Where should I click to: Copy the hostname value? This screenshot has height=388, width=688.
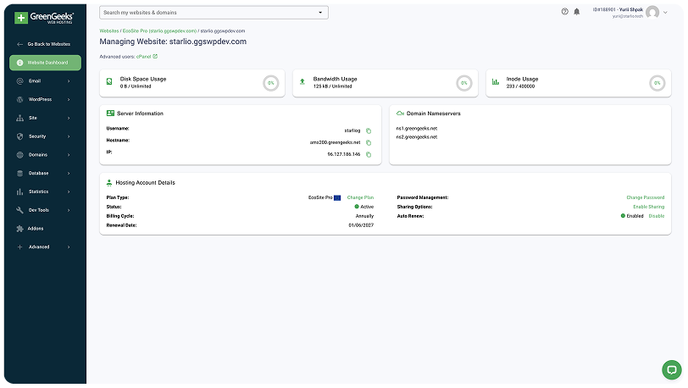pyautogui.click(x=369, y=142)
